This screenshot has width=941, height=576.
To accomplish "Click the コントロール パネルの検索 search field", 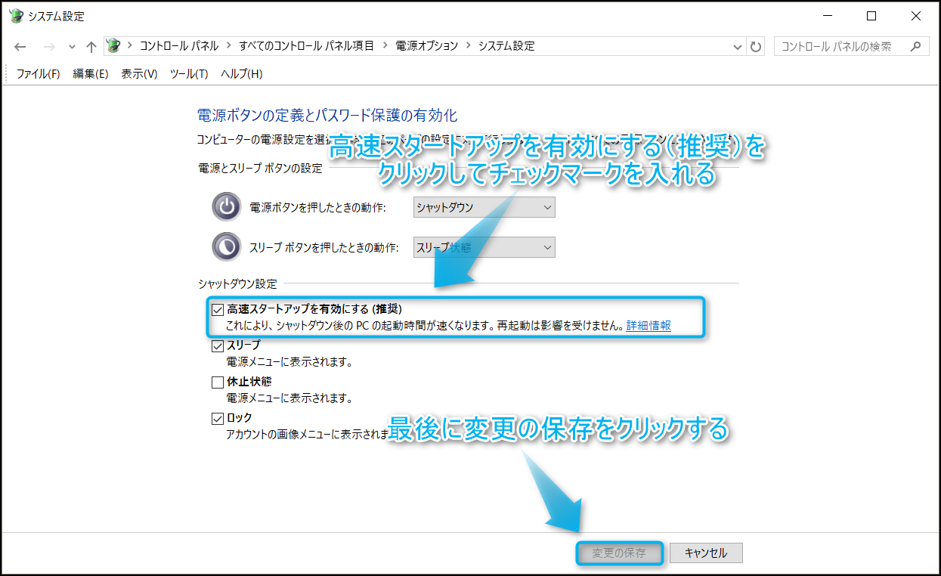I will point(839,46).
